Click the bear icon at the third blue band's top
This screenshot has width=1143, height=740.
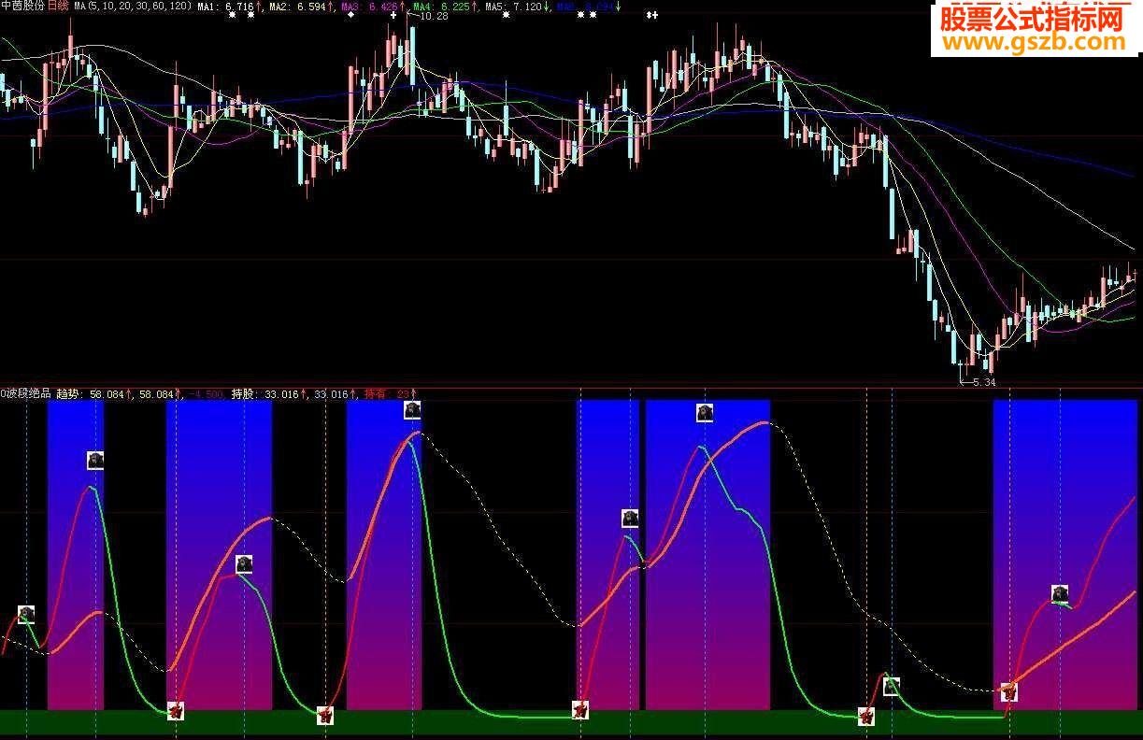click(x=412, y=409)
